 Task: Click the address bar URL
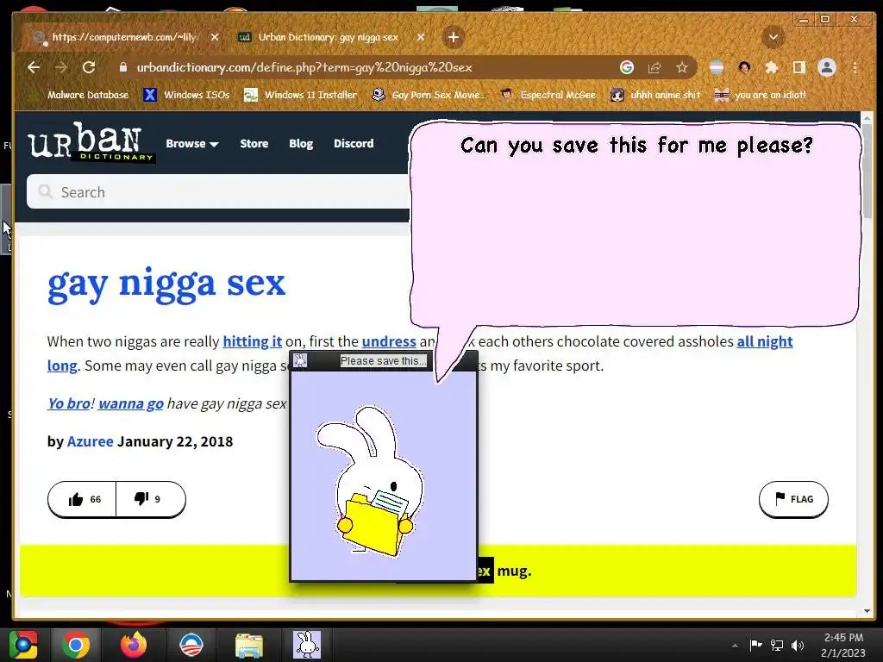coord(304,67)
